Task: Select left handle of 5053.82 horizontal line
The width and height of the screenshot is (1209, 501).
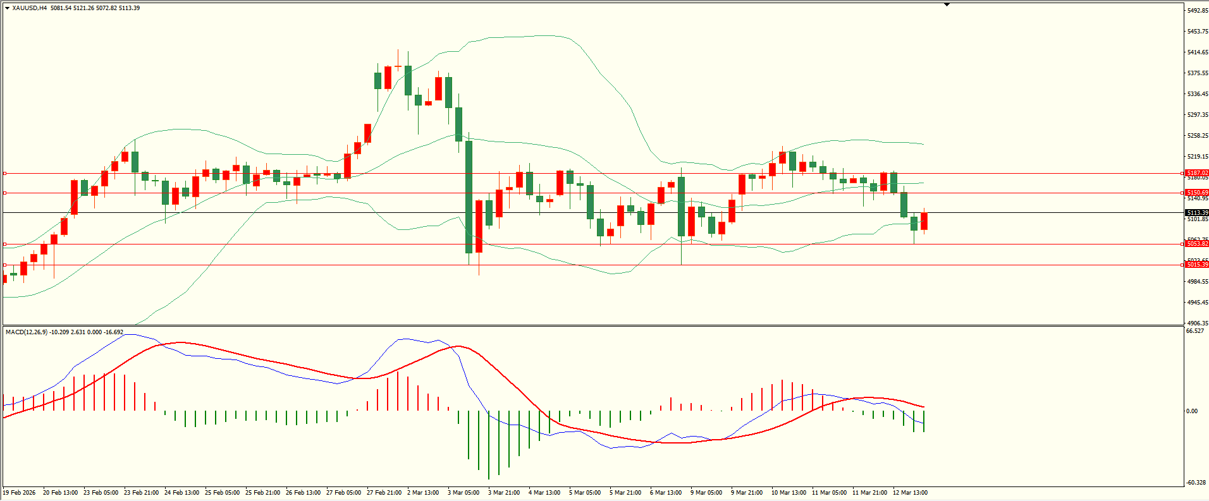Action: [5, 244]
